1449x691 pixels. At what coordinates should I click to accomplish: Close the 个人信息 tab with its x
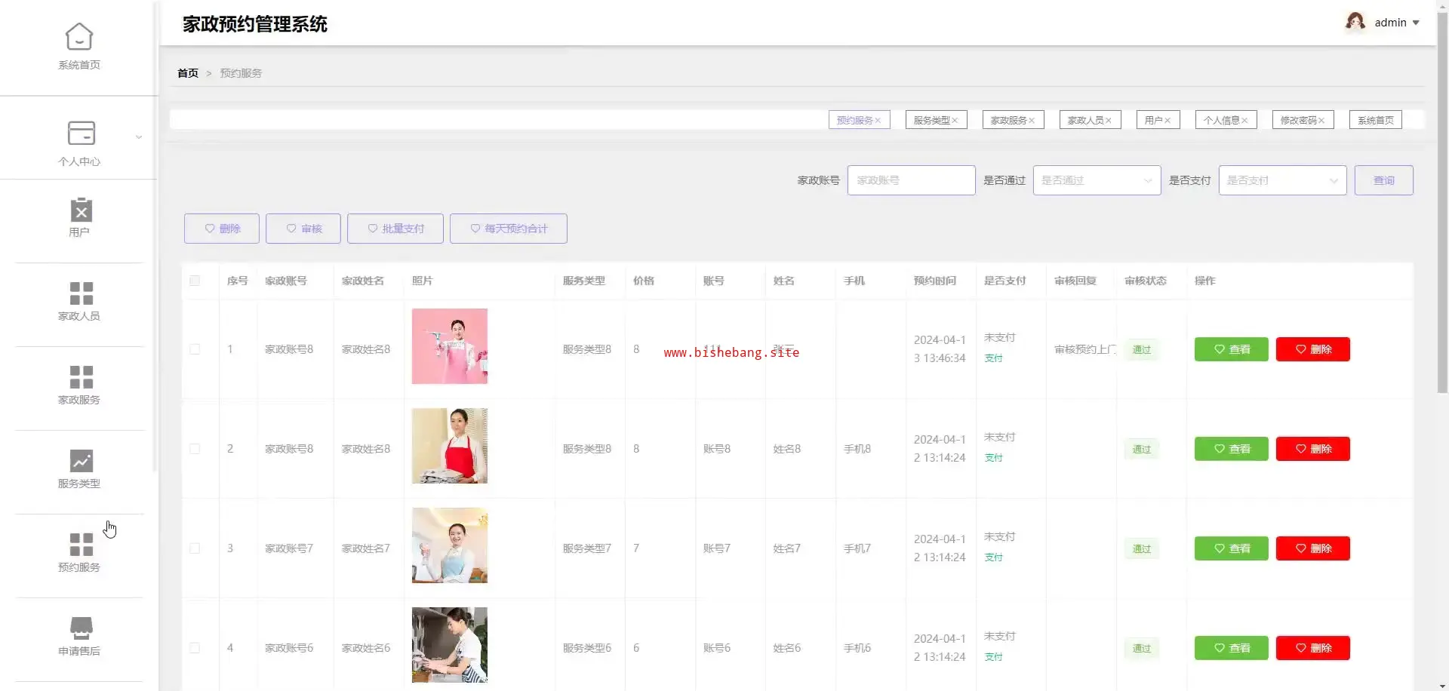(x=1244, y=121)
